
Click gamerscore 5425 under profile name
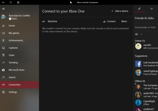coord(13,19)
